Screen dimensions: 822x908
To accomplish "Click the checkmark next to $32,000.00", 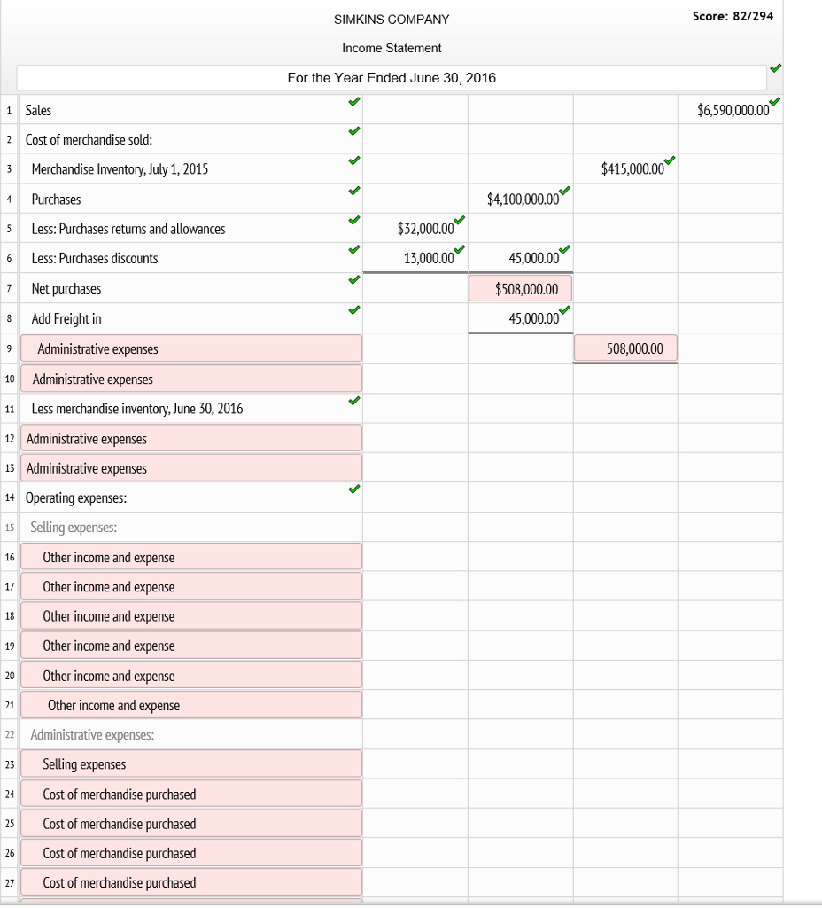I will [x=459, y=220].
